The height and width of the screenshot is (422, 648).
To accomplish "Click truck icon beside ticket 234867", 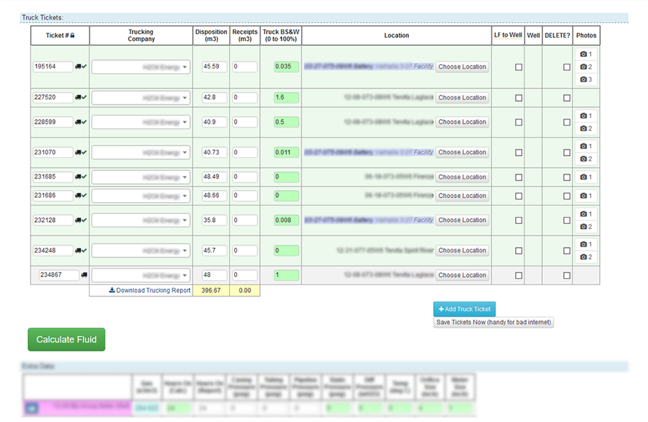I will 84,276.
